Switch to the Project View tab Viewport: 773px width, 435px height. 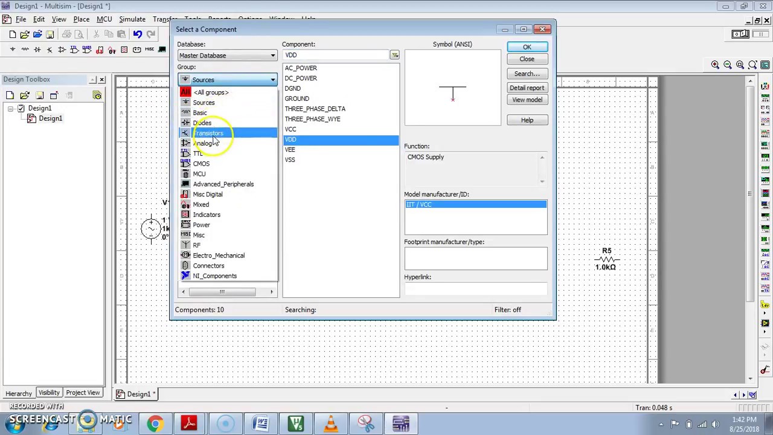83,393
